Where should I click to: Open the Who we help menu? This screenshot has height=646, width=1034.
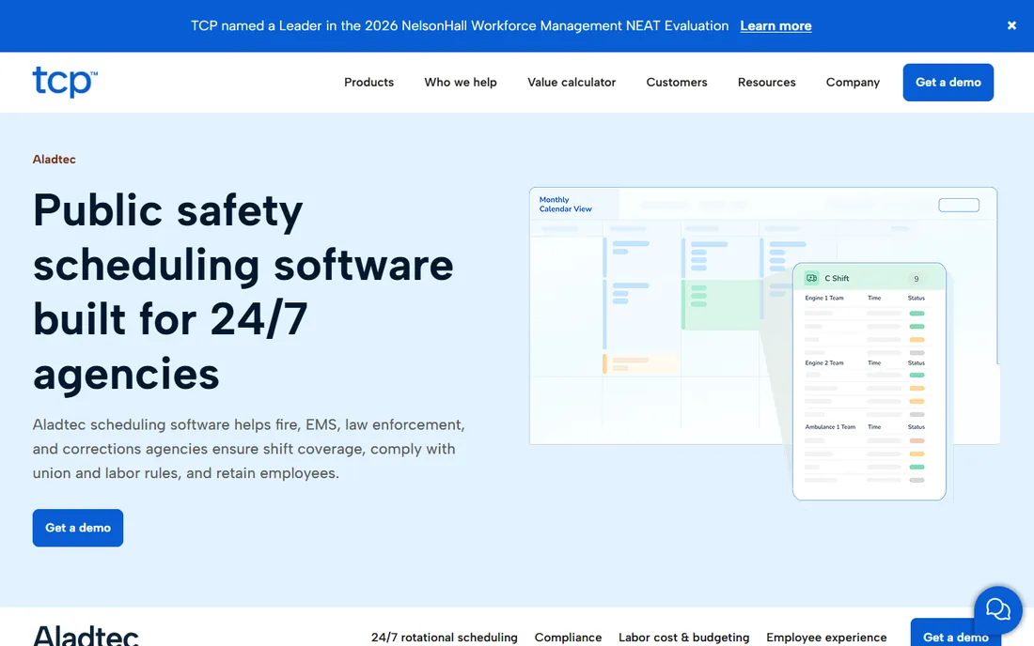tap(461, 83)
